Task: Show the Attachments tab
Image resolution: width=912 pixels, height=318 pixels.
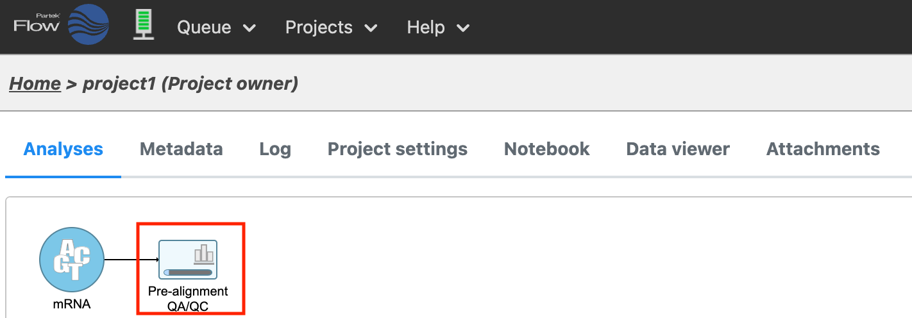Action: [x=822, y=149]
